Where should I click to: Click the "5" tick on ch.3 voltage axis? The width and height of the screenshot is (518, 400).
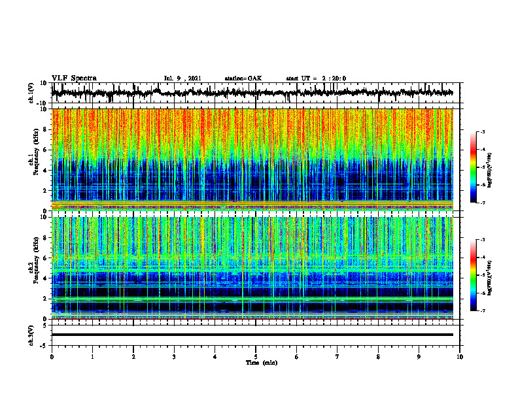(x=45, y=325)
